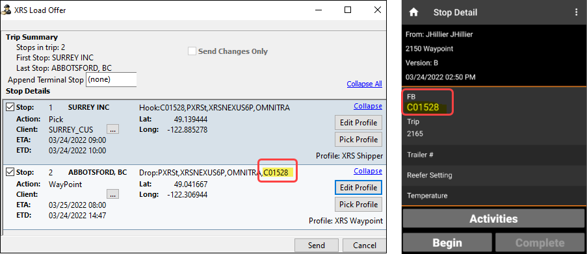
Task: Click the SURREY_CUS client value
Action: tap(72, 130)
